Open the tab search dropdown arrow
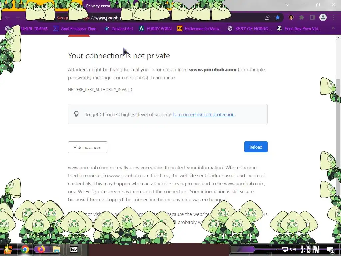 [x=287, y=5]
